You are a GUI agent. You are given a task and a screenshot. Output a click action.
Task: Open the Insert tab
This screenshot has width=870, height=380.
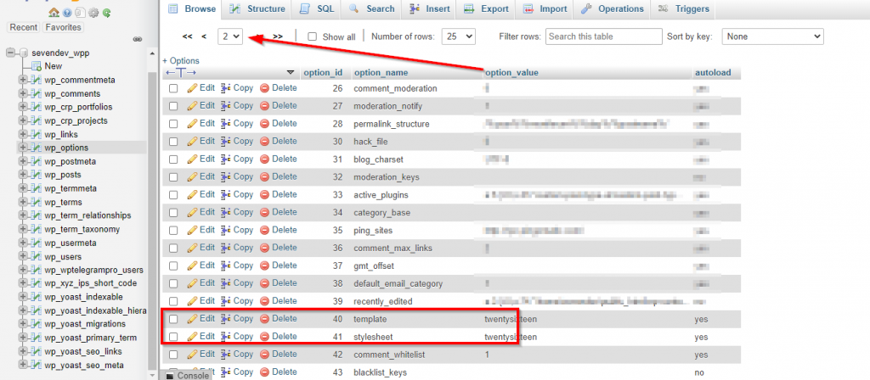point(429,8)
